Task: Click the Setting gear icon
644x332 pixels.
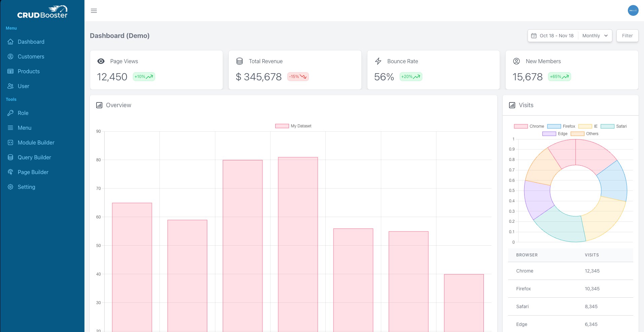Action: coord(10,187)
